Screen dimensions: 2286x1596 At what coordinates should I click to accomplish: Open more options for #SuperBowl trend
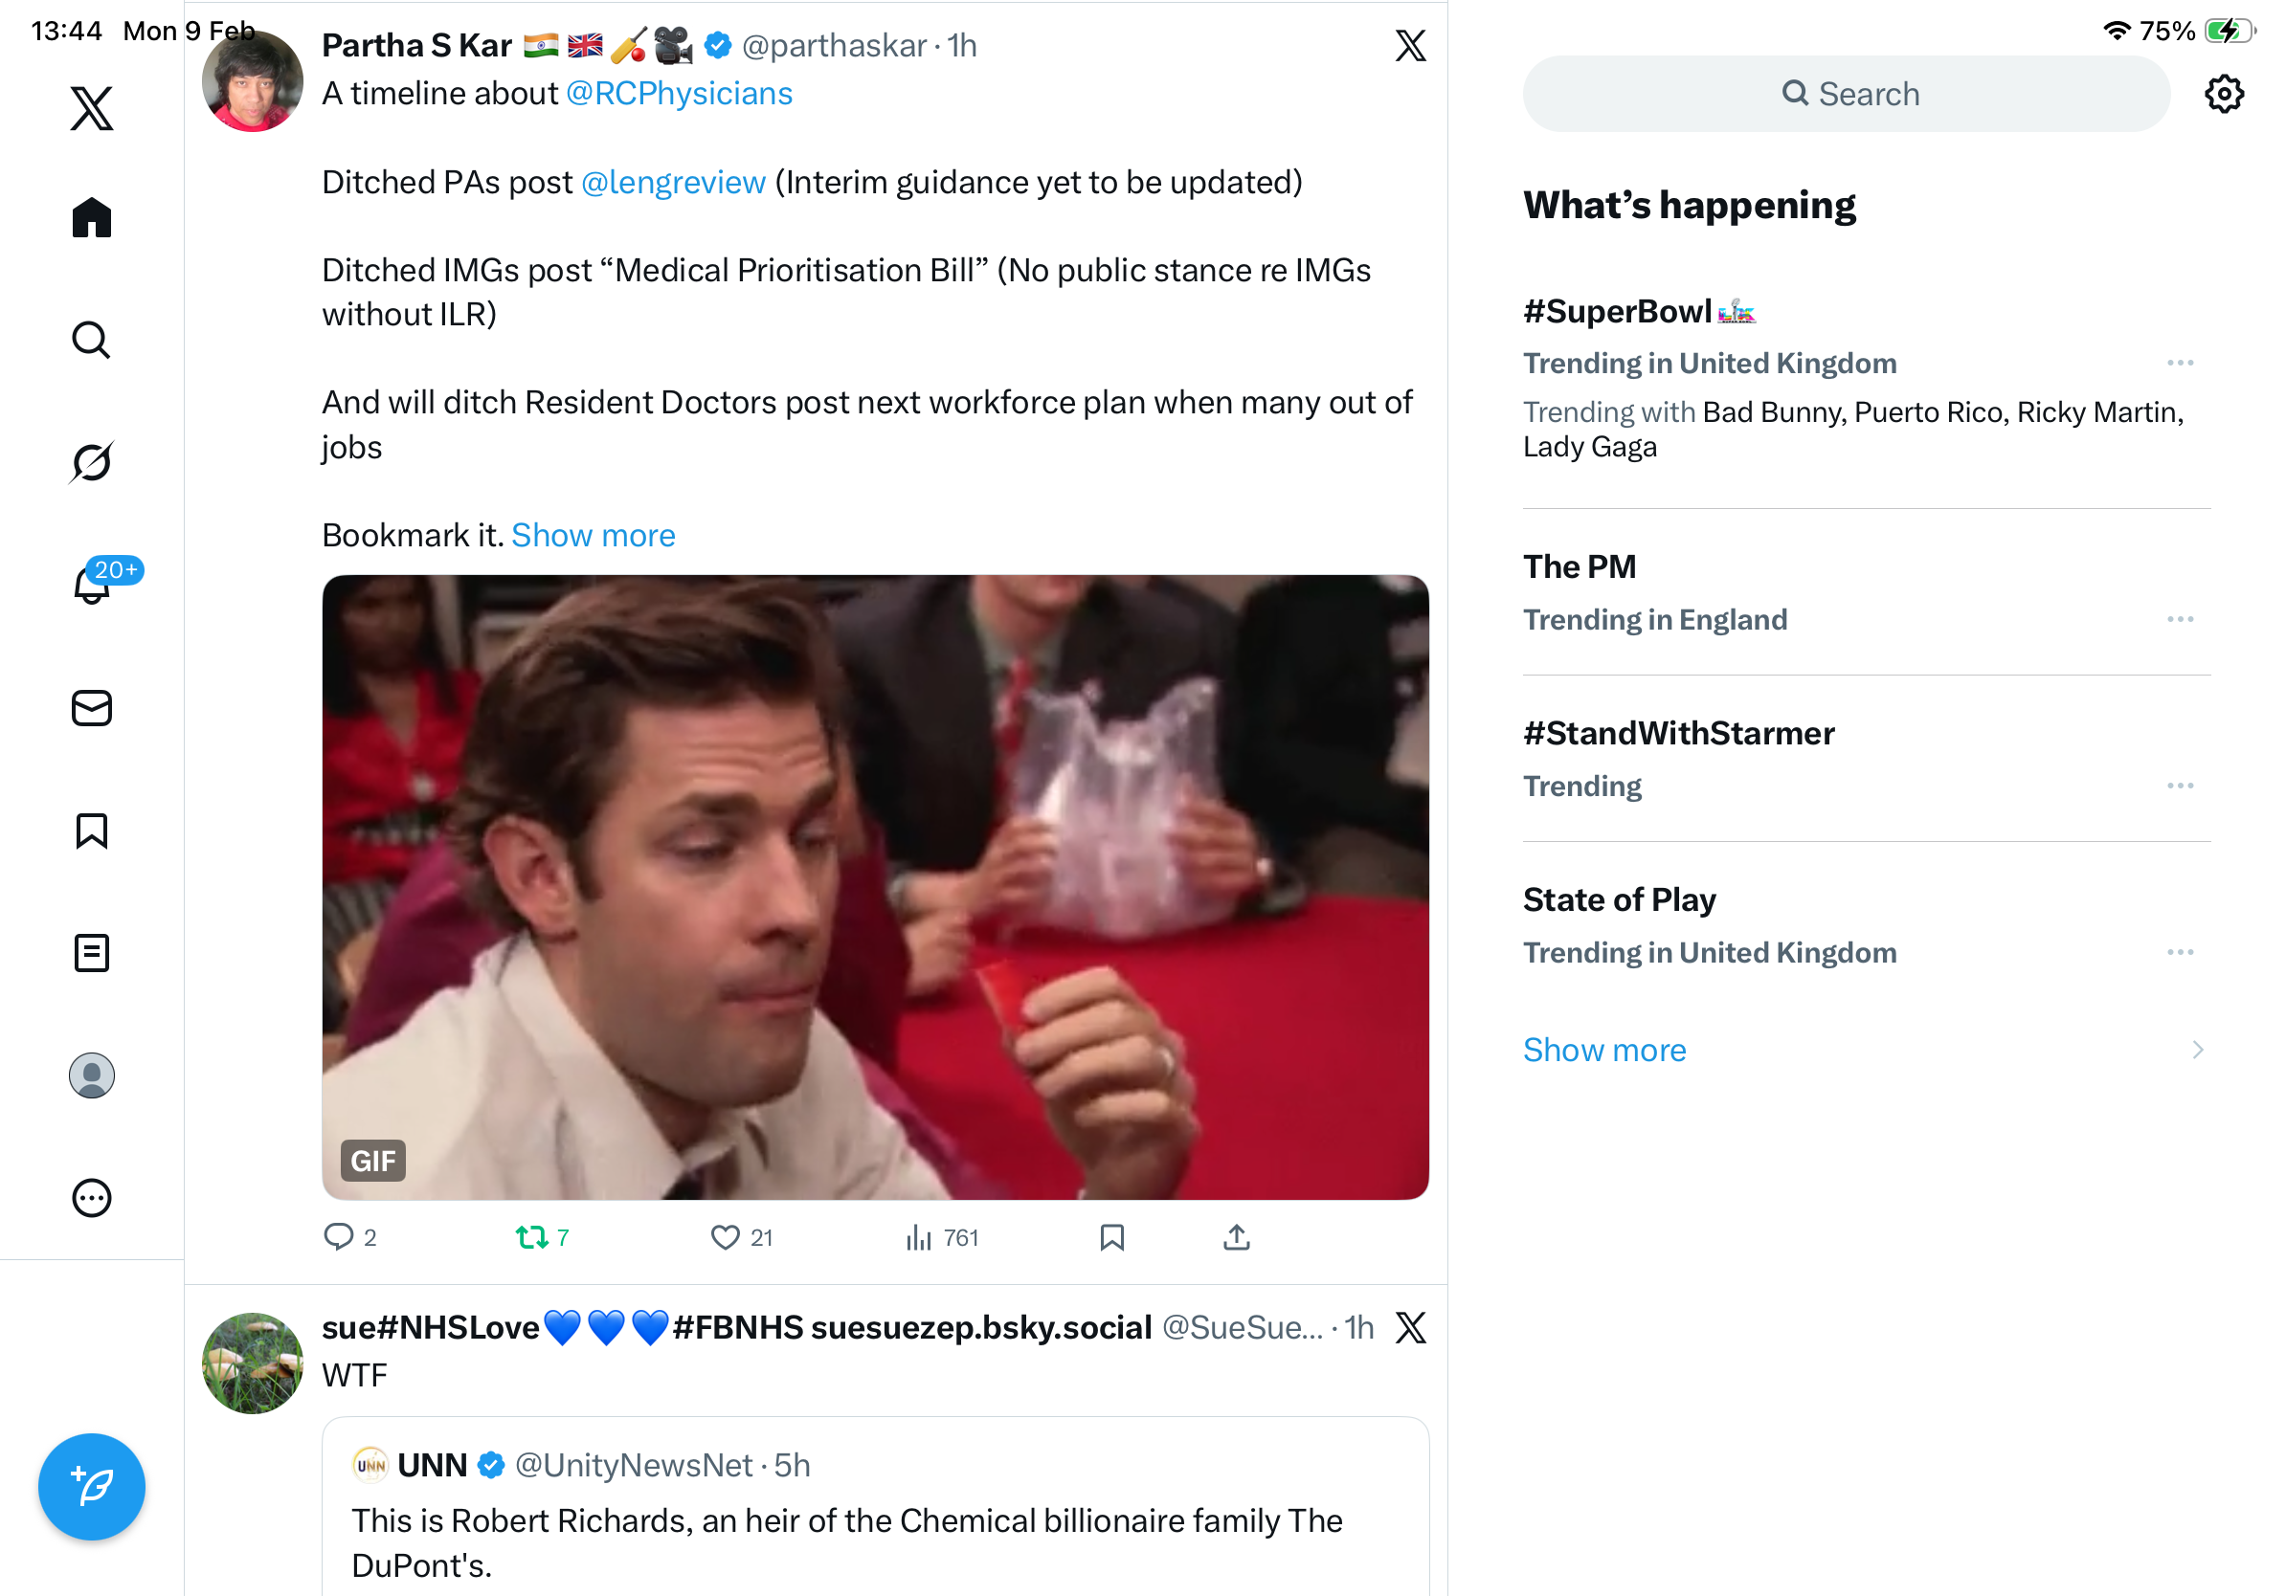click(2180, 364)
